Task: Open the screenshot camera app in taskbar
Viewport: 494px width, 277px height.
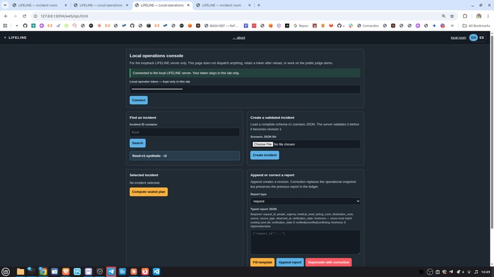Action: point(54,271)
